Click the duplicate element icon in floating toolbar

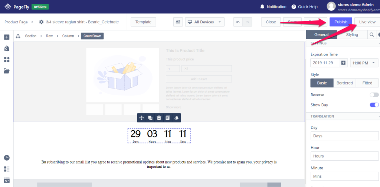click(x=150, y=118)
